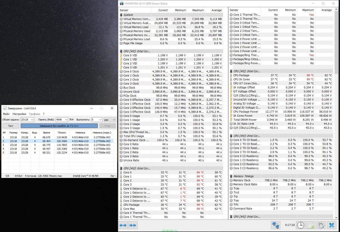Click the 0:17:20 elapsed time readout
The width and height of the screenshot is (340, 232).
[x=290, y=225]
